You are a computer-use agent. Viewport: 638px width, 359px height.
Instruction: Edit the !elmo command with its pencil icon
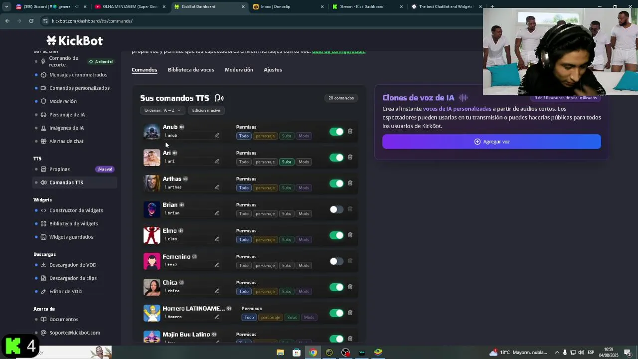[x=217, y=239]
